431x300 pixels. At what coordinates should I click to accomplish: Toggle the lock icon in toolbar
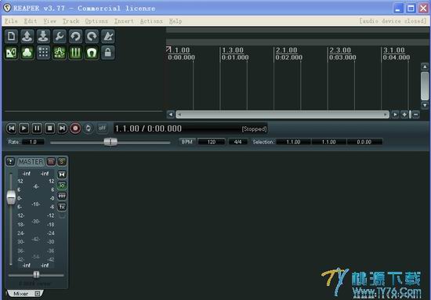(108, 52)
